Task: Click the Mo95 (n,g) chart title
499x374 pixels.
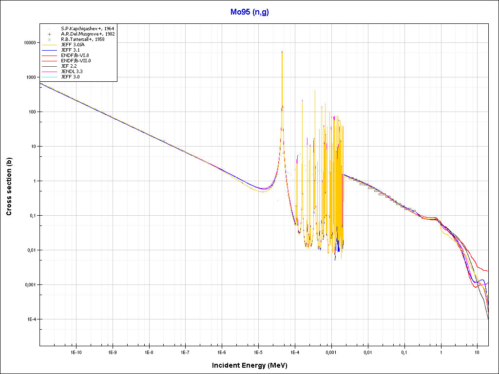Action: 249,12
